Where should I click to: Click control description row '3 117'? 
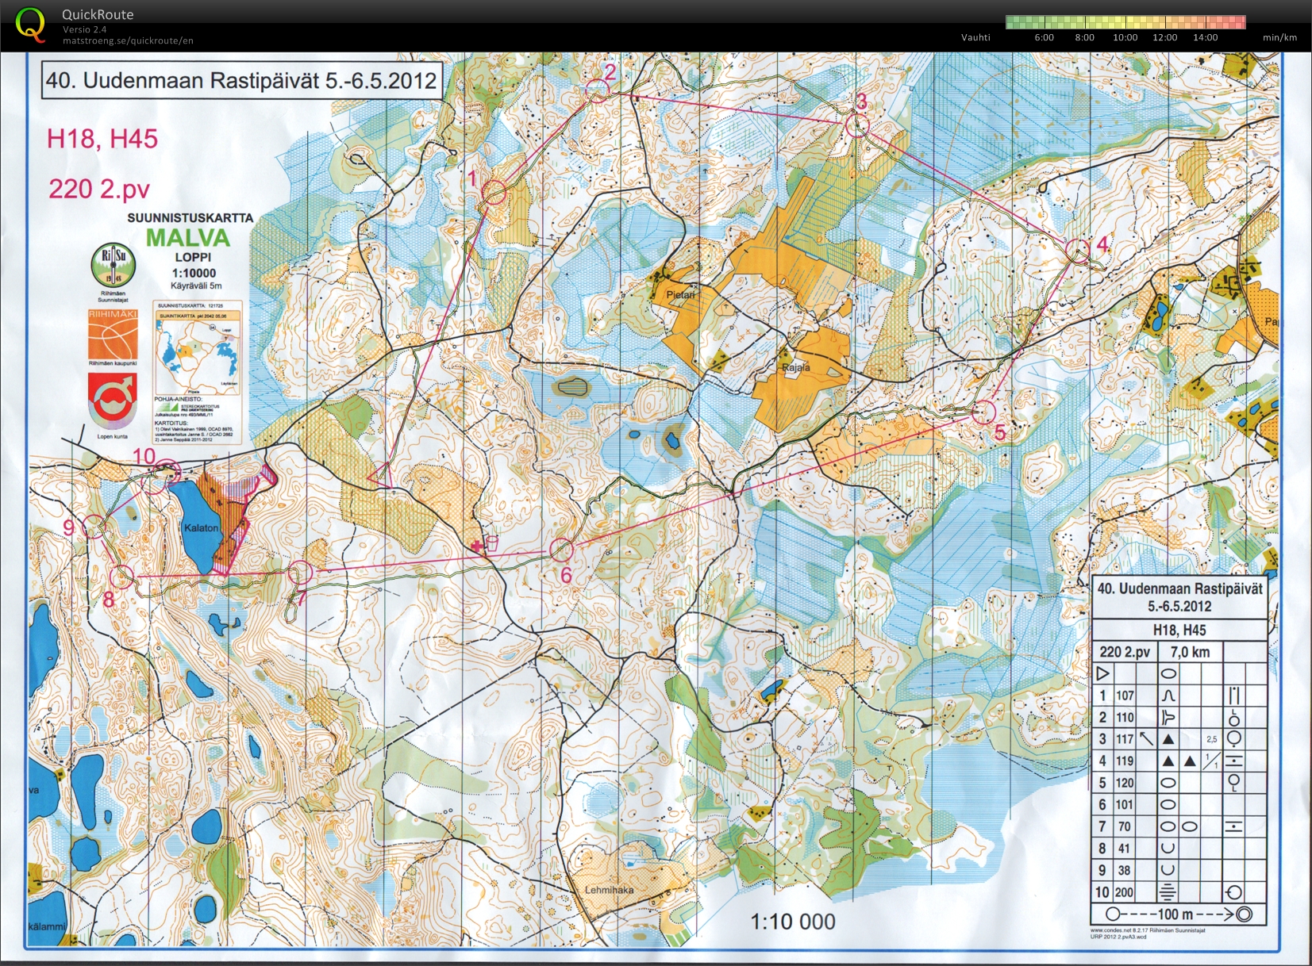point(1179,739)
